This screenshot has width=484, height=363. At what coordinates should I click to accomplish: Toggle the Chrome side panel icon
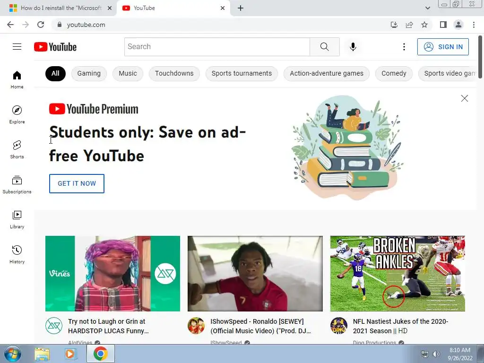click(443, 25)
